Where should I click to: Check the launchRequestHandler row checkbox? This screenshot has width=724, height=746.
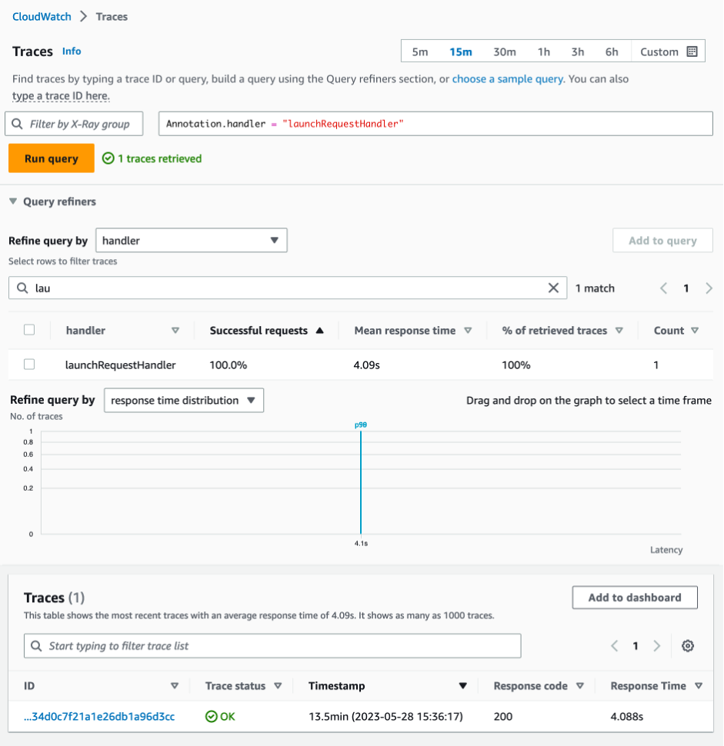tap(29, 365)
